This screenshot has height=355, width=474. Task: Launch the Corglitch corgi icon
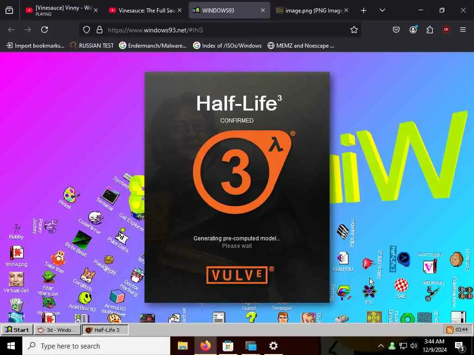87,275
